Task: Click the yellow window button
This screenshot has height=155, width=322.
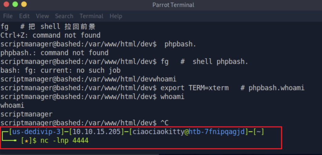Action: click(x=24, y=4)
